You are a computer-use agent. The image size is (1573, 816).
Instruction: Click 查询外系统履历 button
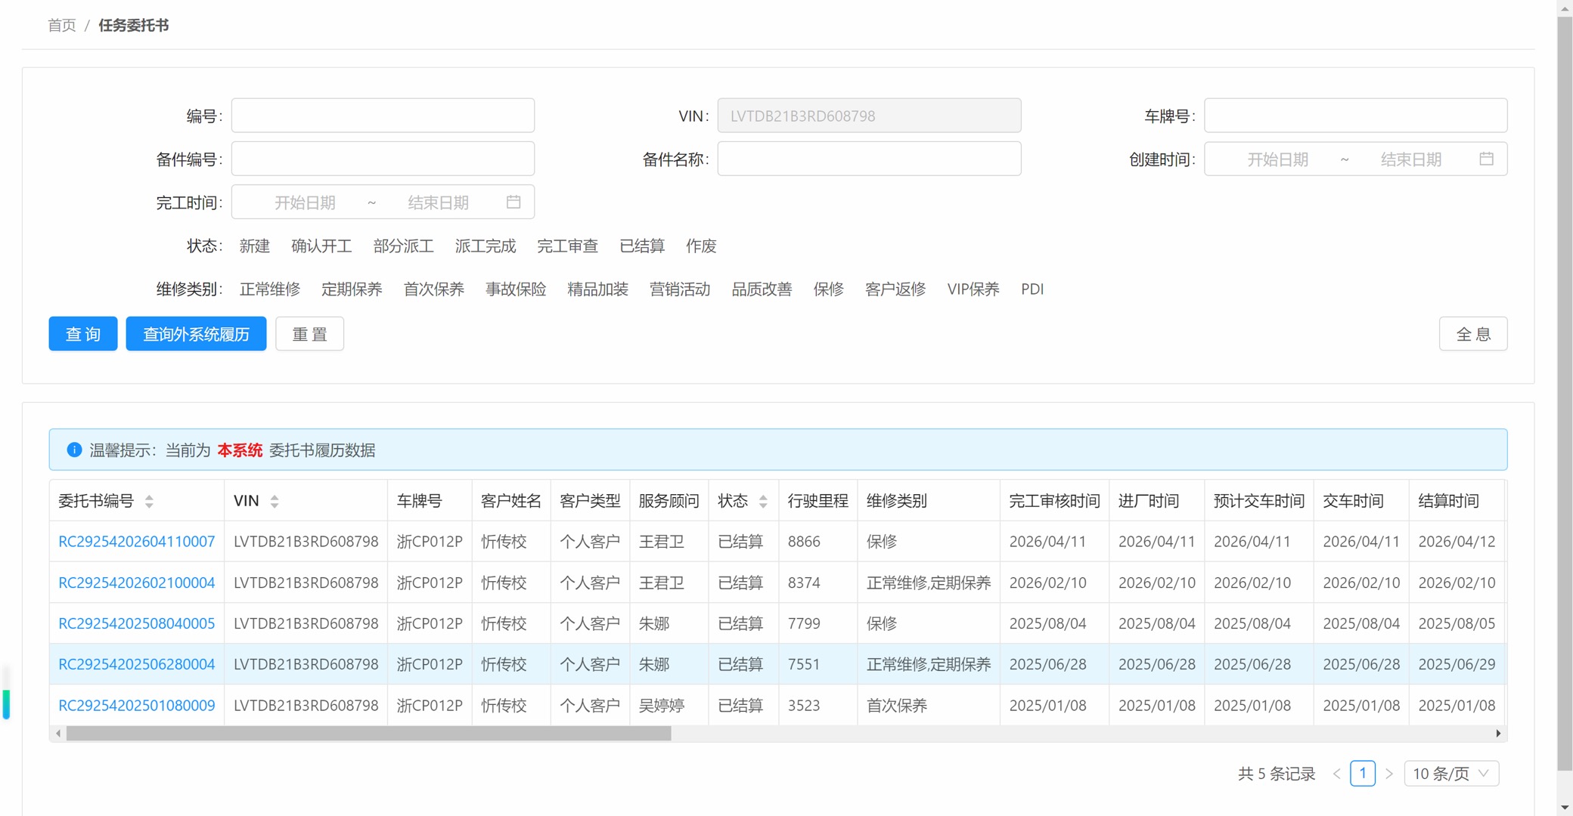point(196,333)
